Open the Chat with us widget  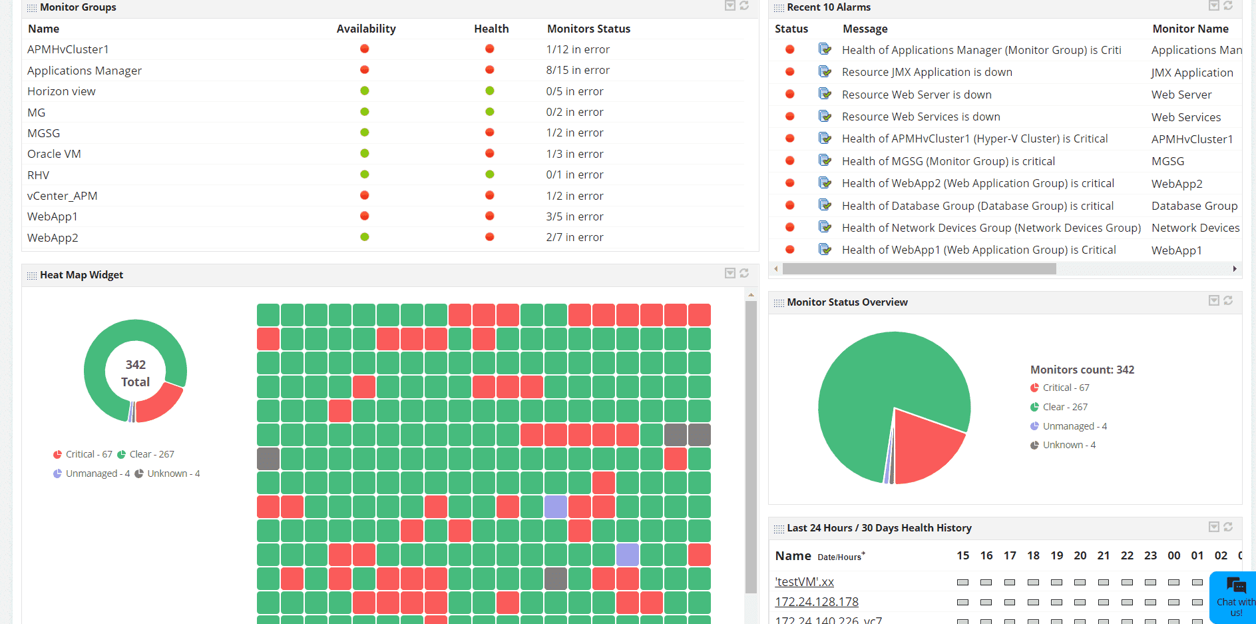click(1235, 596)
